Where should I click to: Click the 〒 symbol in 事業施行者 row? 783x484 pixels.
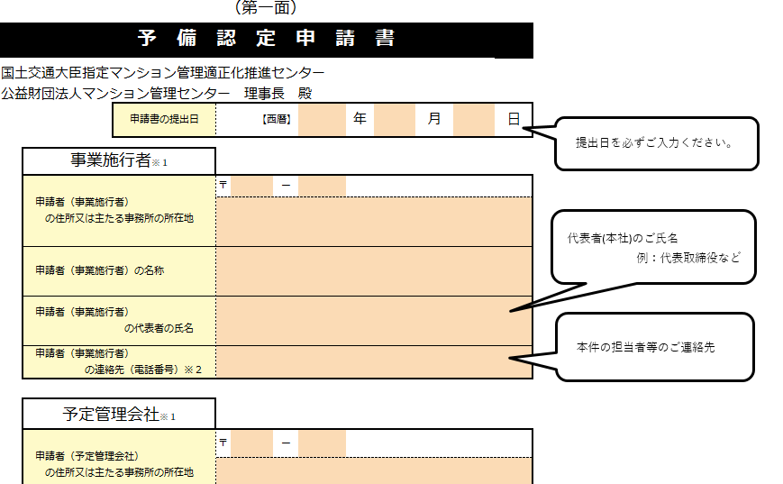pyautogui.click(x=223, y=186)
